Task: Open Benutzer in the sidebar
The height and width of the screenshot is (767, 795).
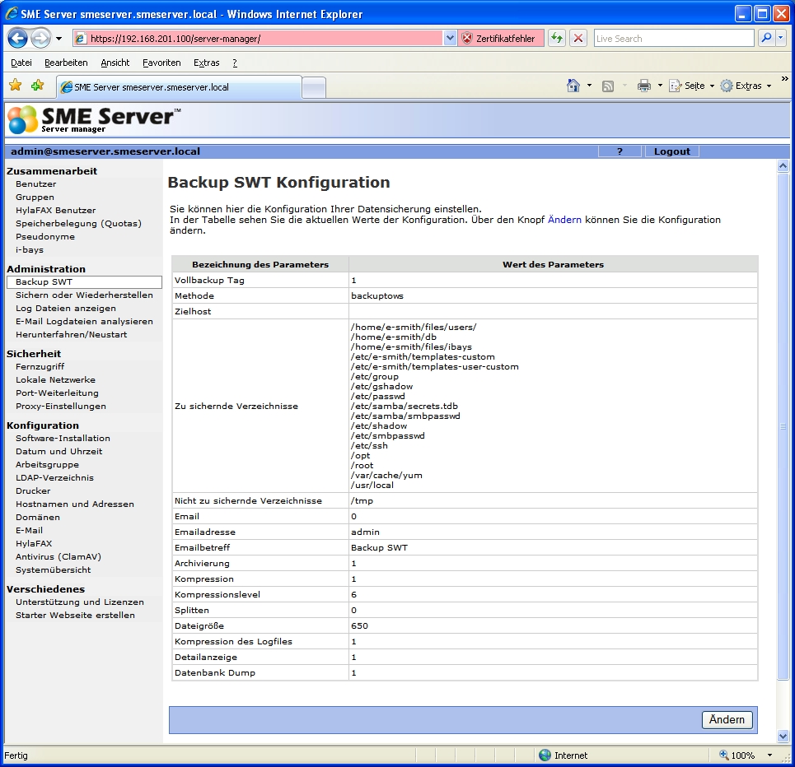Action: 36,184
